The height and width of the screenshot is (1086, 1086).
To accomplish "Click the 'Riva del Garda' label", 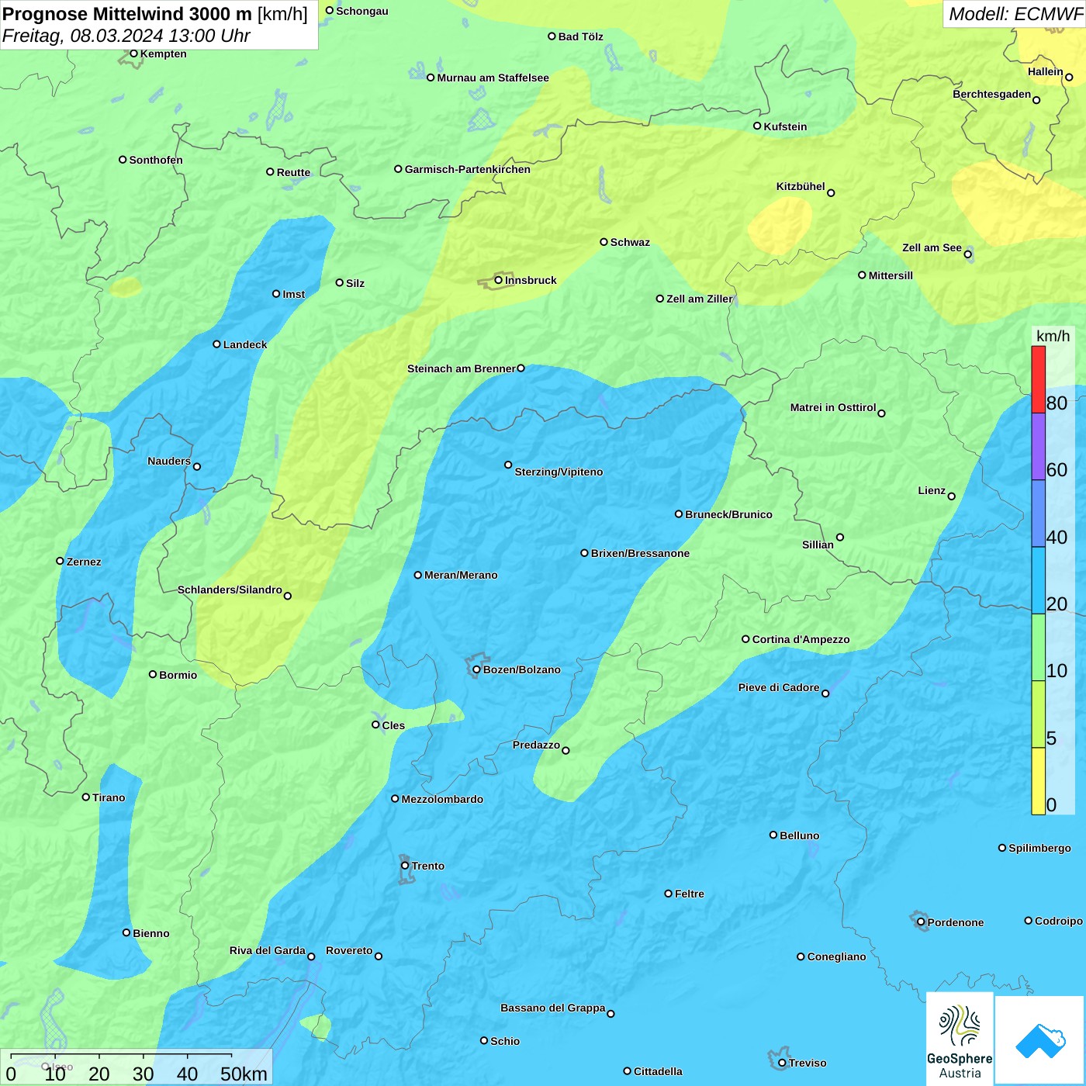I will click(x=267, y=950).
